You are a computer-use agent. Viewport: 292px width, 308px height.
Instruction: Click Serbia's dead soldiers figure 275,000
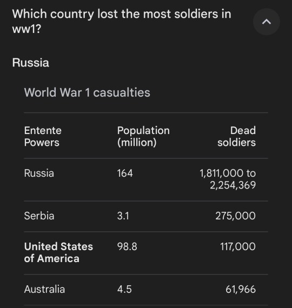click(x=236, y=216)
